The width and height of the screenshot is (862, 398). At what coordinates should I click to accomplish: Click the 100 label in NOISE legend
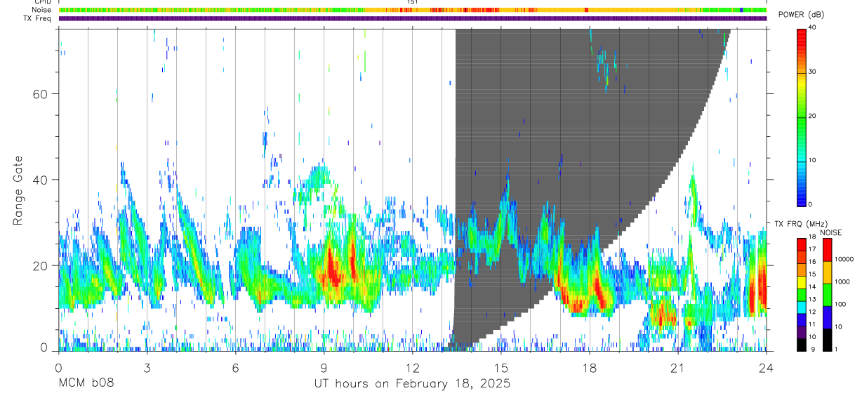[842, 305]
